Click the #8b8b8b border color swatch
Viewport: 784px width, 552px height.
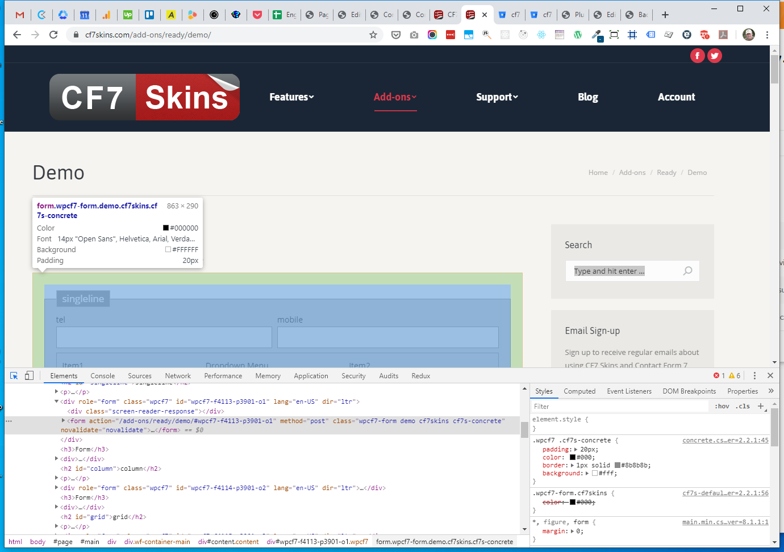pyautogui.click(x=618, y=465)
